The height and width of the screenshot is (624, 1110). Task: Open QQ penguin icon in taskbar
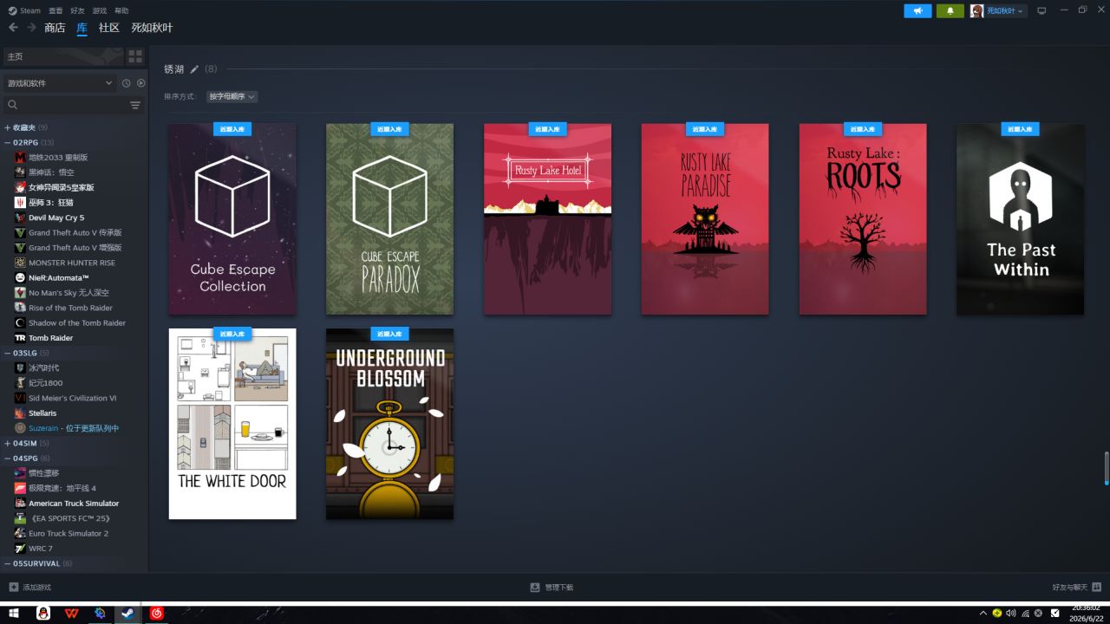42,614
